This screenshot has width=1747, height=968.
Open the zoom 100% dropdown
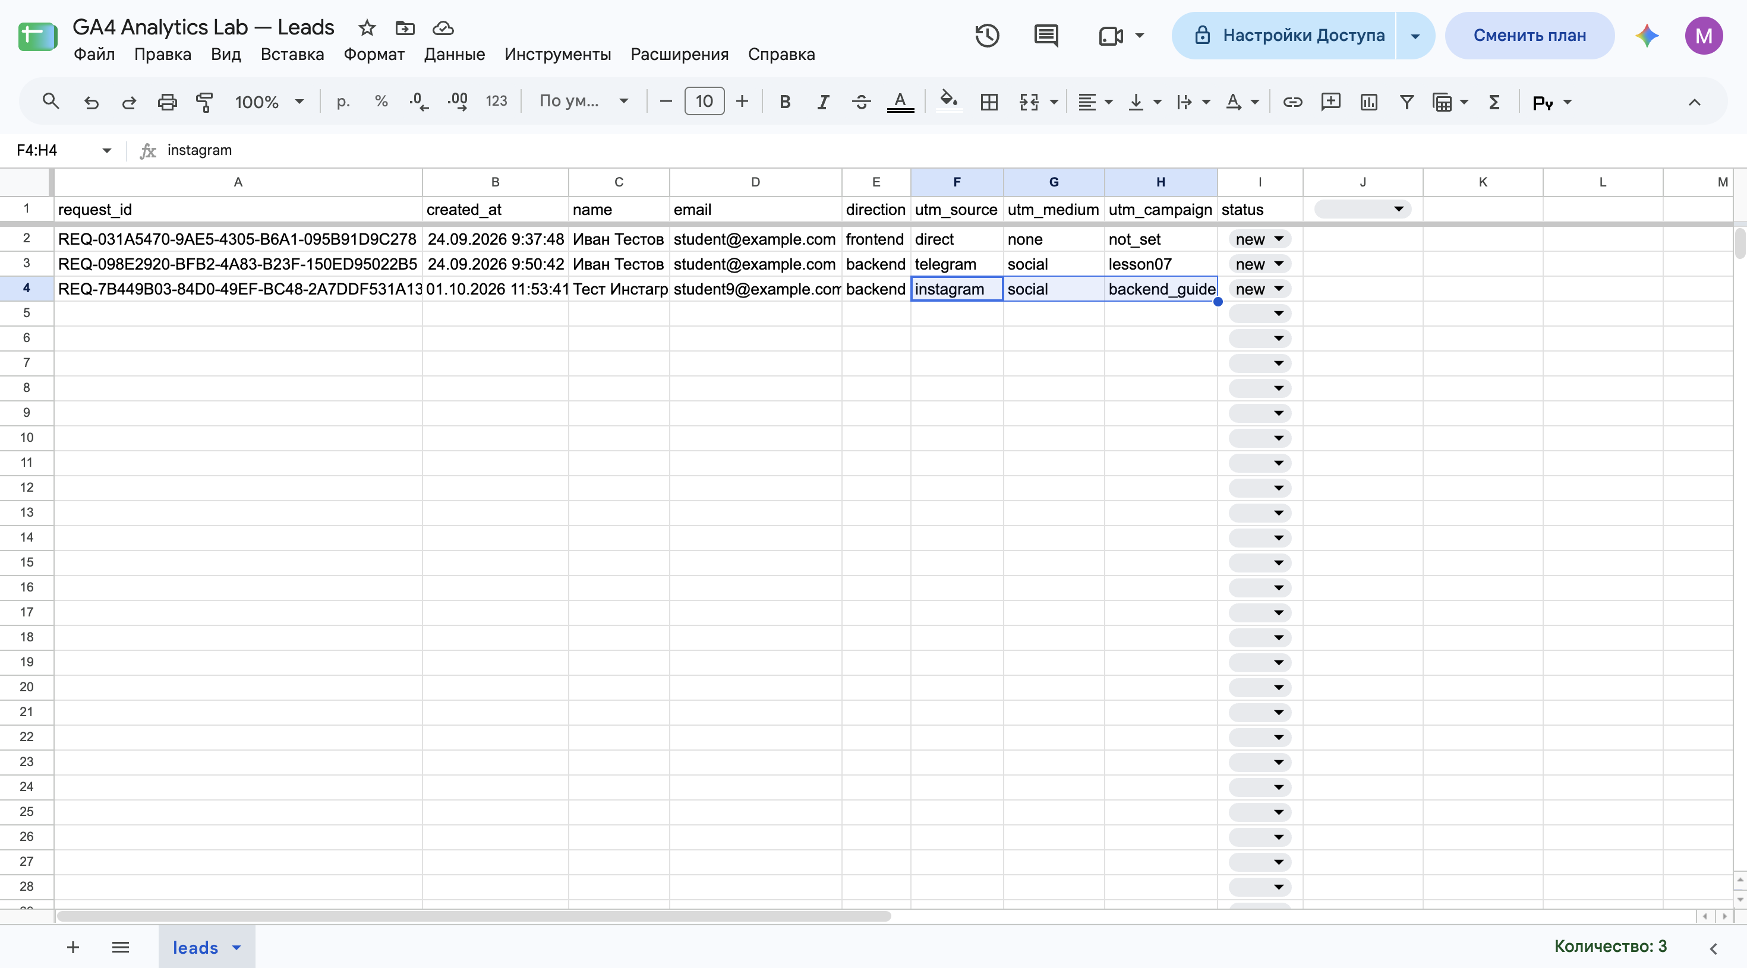(x=269, y=102)
